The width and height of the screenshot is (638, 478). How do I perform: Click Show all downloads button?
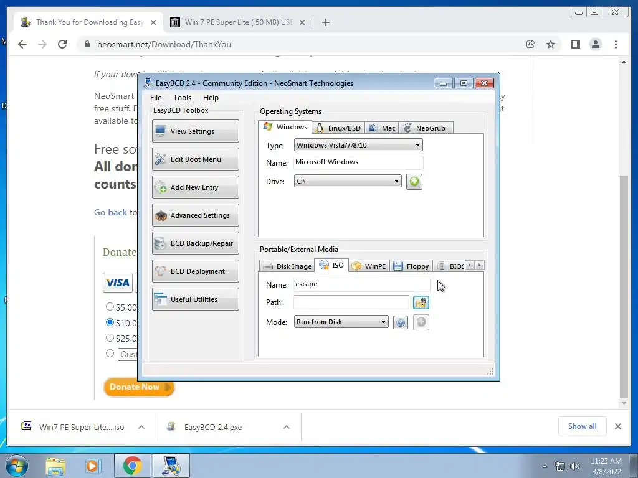click(x=583, y=426)
